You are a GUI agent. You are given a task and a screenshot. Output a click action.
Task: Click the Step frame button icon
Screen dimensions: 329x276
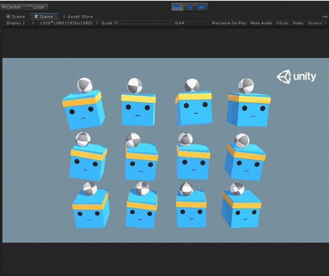[202, 7]
